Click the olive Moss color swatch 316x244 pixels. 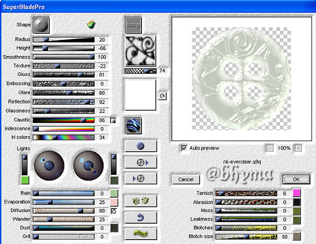click(297, 211)
